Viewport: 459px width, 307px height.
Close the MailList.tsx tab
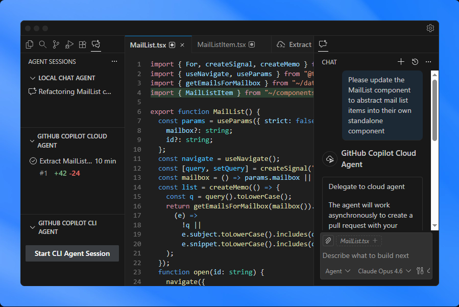182,45
